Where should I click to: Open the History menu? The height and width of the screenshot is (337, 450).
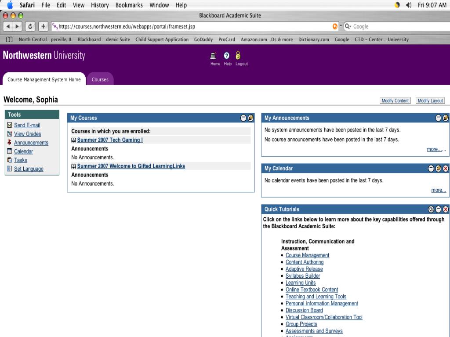[100, 5]
